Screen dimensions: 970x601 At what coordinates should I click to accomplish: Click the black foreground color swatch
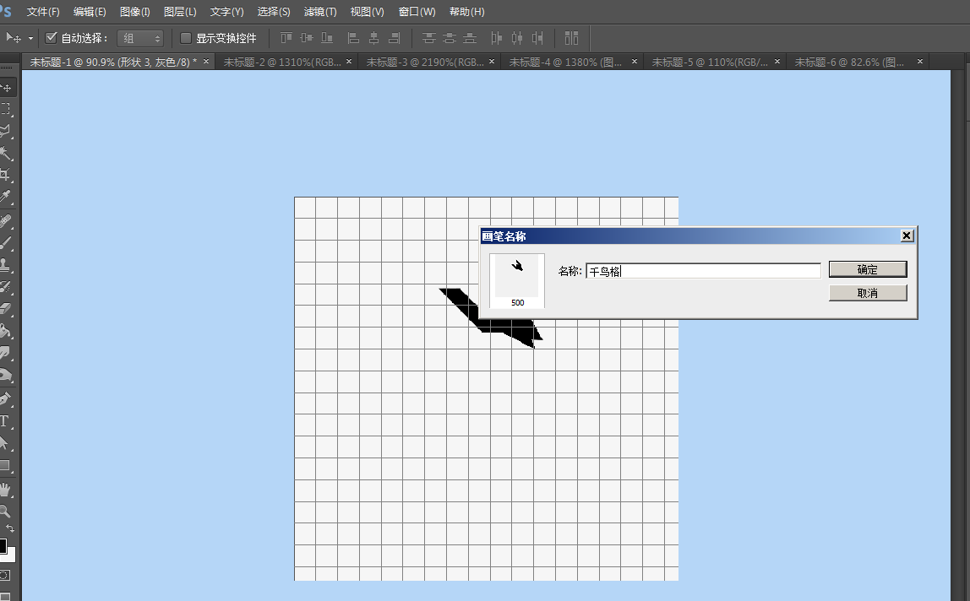pyautogui.click(x=3, y=545)
